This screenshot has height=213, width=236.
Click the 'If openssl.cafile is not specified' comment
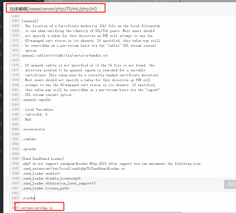tap(88, 65)
